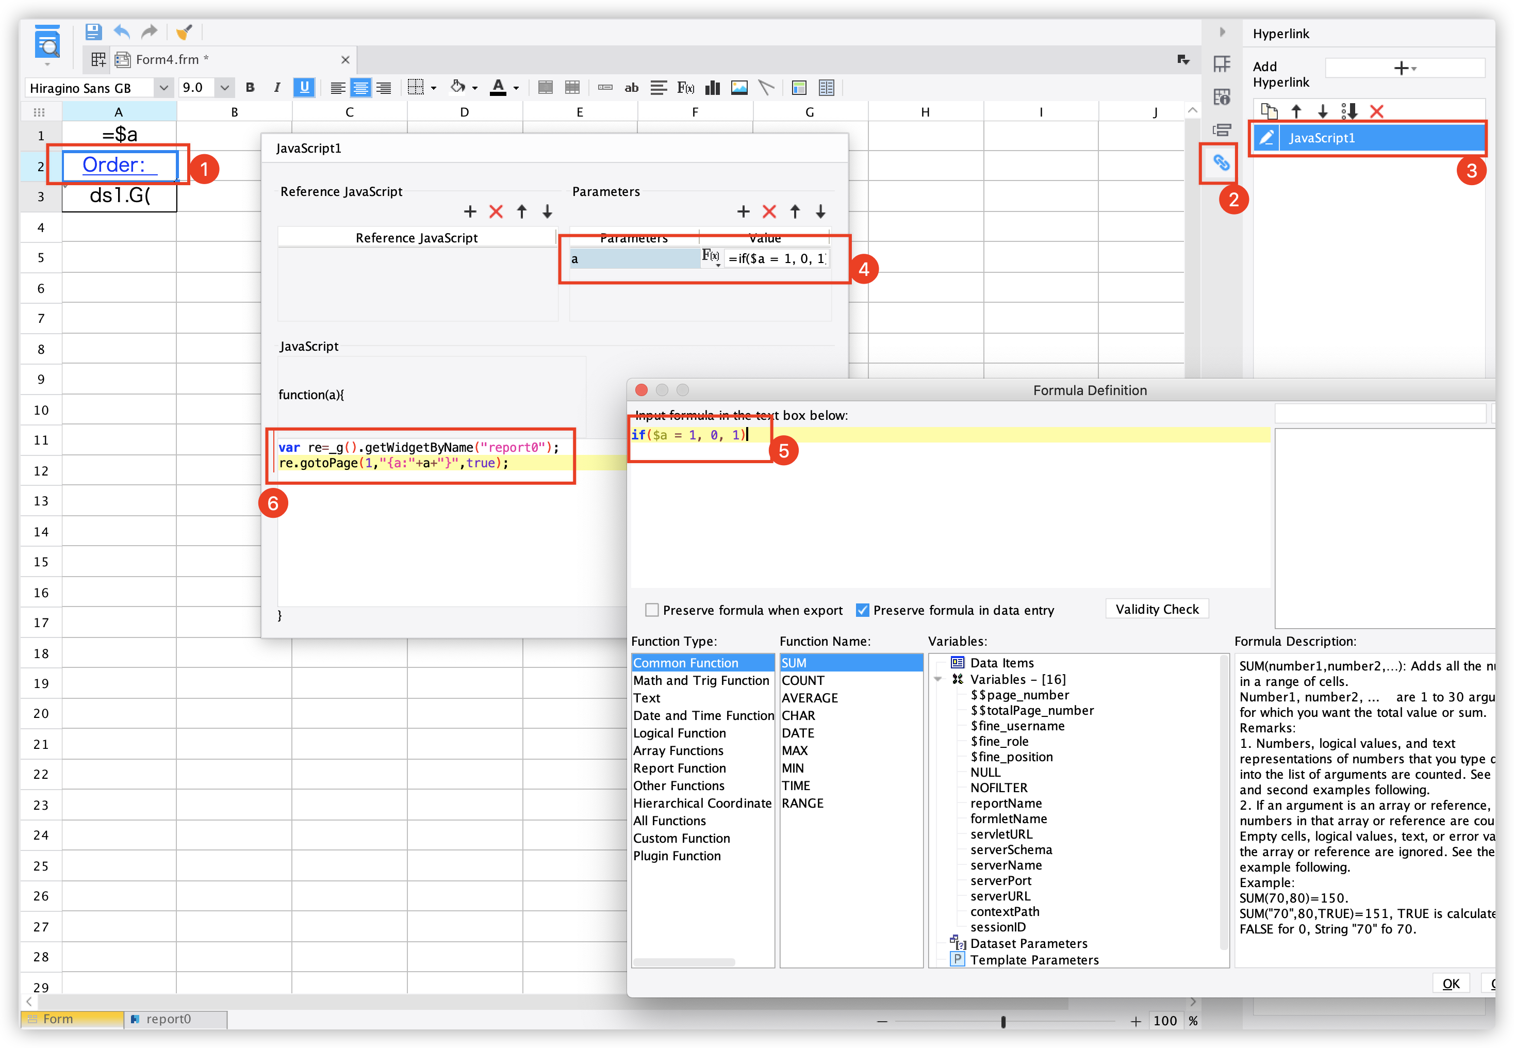The image size is (1514, 1048).
Task: Click the Save icon in top toolbar
Action: [93, 31]
